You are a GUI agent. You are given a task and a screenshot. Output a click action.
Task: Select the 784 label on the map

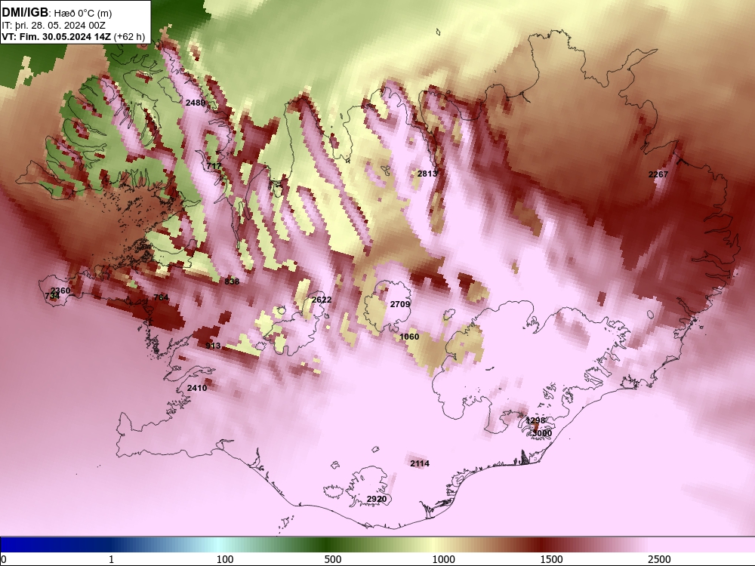(x=161, y=297)
